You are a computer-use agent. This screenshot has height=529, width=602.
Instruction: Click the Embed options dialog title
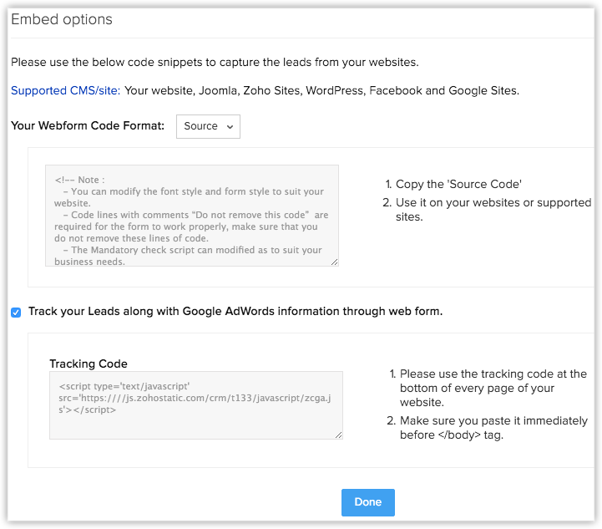(62, 19)
